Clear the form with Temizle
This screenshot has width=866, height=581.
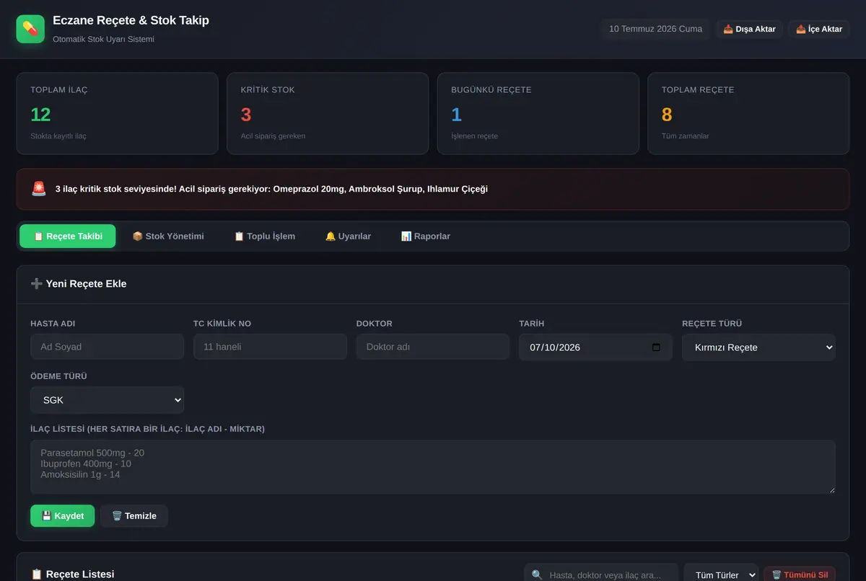coord(134,515)
